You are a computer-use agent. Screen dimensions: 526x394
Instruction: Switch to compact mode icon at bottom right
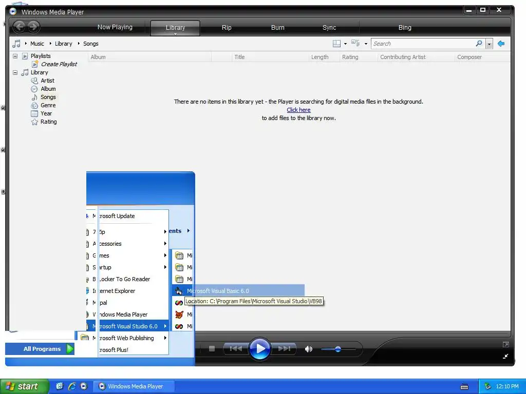coord(505,356)
